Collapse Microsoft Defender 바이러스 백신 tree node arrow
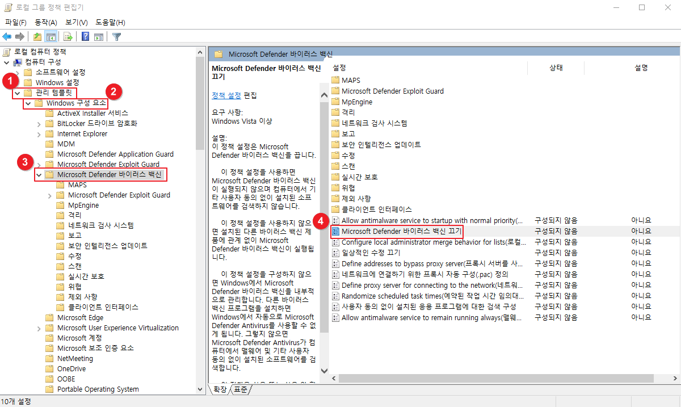 click(39, 175)
